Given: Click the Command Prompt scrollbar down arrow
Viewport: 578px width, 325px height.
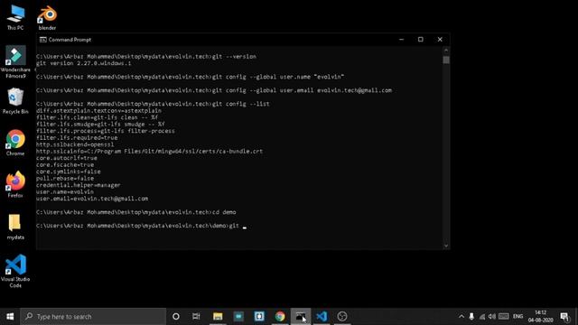Looking at the screenshot, I should pos(446,246).
